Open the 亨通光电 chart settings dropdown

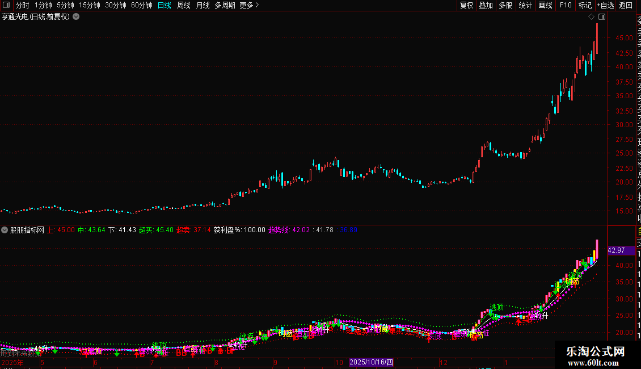76,17
